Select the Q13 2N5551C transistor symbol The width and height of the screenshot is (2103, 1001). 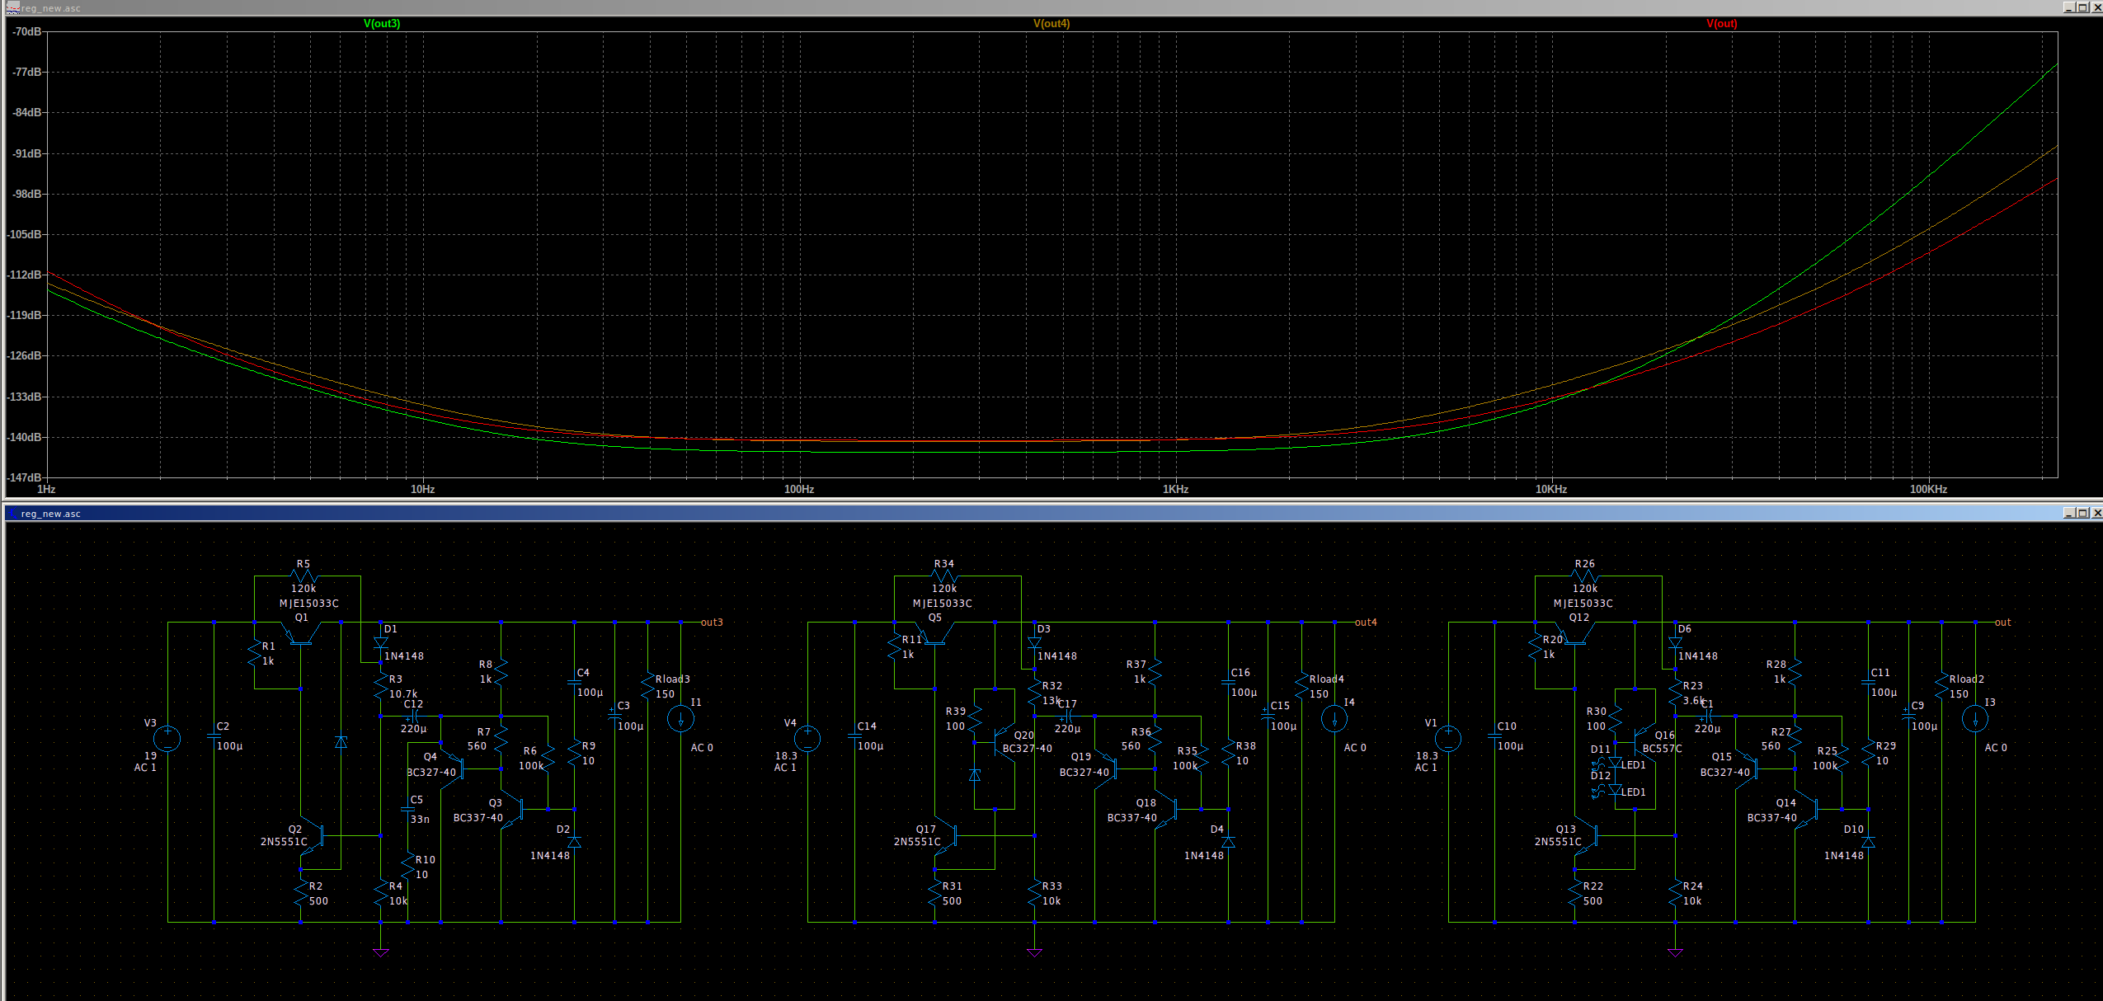(1586, 836)
